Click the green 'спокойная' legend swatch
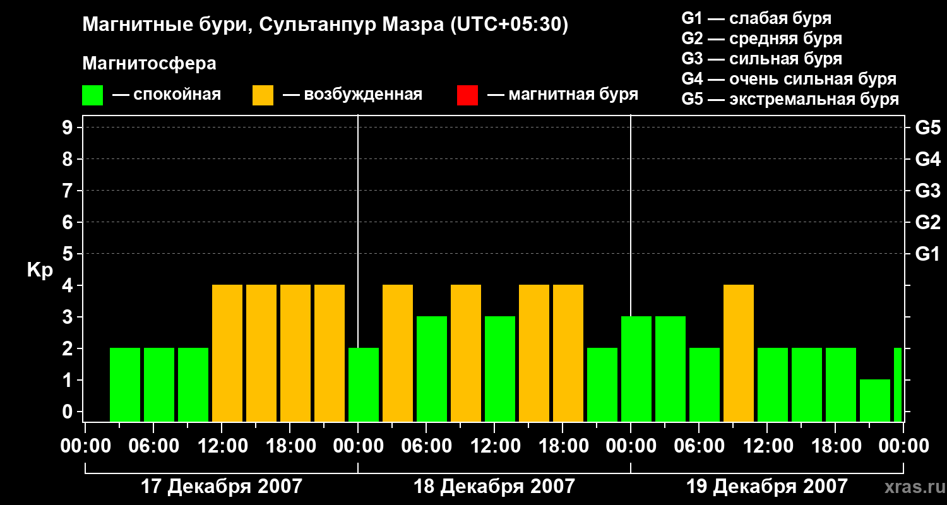This screenshot has height=505, width=947. (x=93, y=95)
